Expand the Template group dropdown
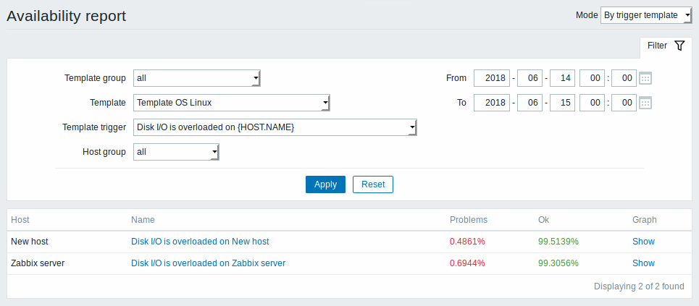This screenshot has width=699, height=306. pos(196,78)
